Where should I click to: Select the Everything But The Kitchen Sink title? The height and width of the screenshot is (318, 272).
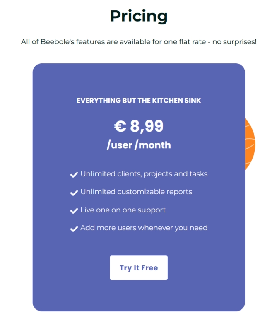coord(139,101)
